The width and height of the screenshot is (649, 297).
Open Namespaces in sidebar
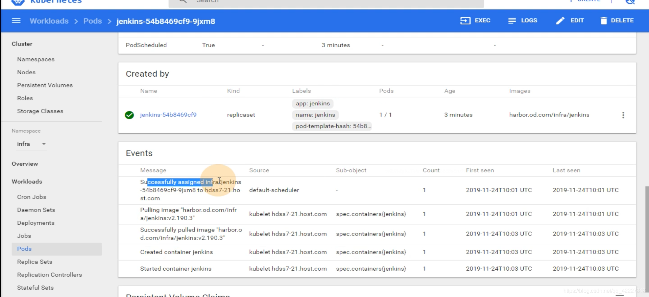click(x=36, y=59)
